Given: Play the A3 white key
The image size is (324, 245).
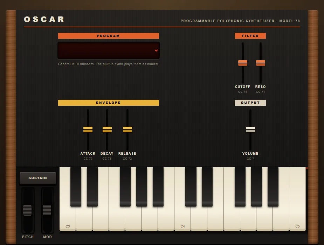Looking at the screenshot, I should point(150,219).
